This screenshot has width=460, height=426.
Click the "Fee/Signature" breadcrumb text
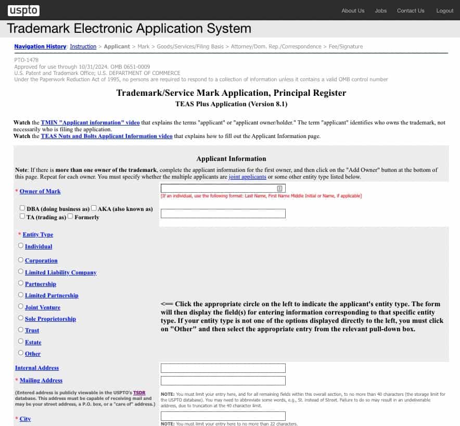point(346,46)
